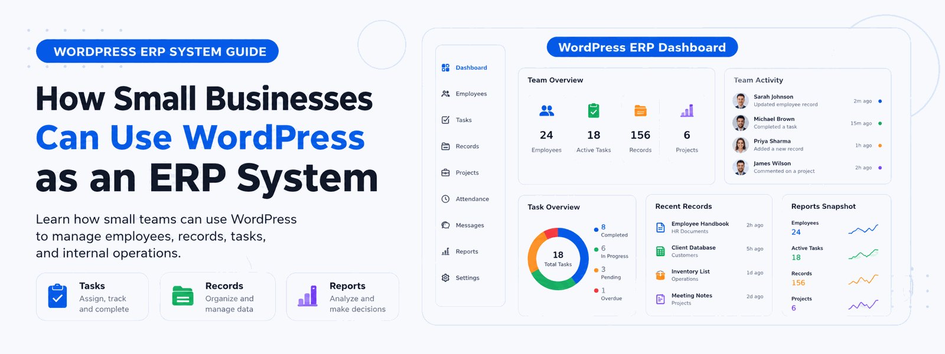Click the Records folder icon in sidebar
The width and height of the screenshot is (945, 354).
coord(446,146)
